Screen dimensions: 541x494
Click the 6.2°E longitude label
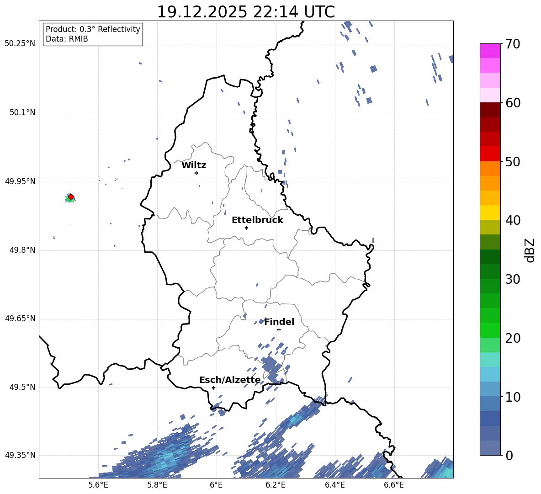coord(276,485)
